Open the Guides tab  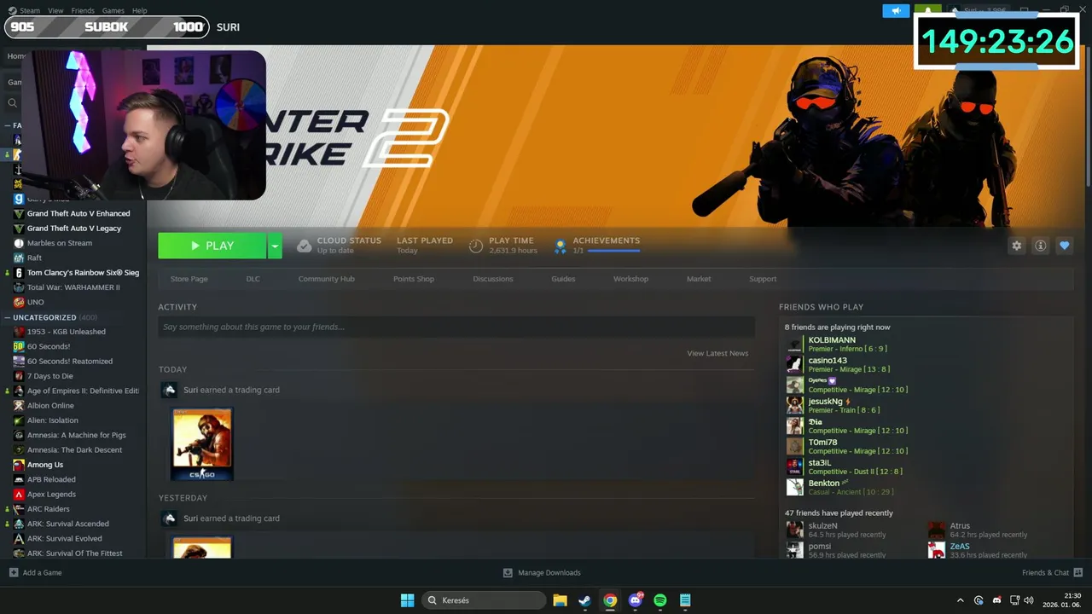coord(563,279)
